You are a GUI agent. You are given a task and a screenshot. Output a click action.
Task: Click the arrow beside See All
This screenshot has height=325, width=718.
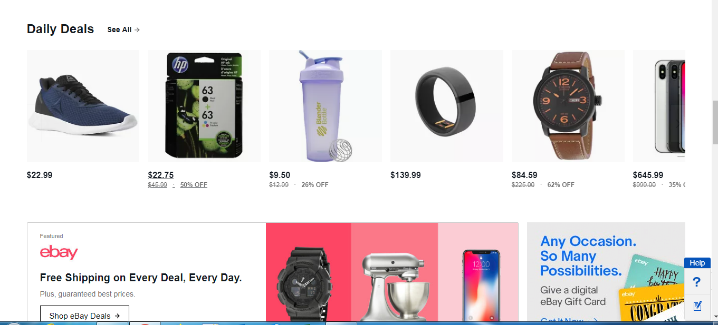[137, 30]
